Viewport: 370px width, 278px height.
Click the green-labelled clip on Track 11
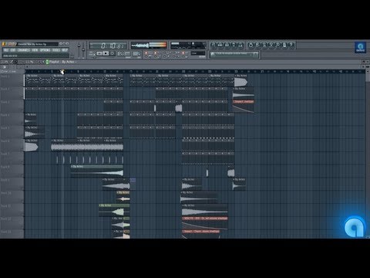[114, 210]
